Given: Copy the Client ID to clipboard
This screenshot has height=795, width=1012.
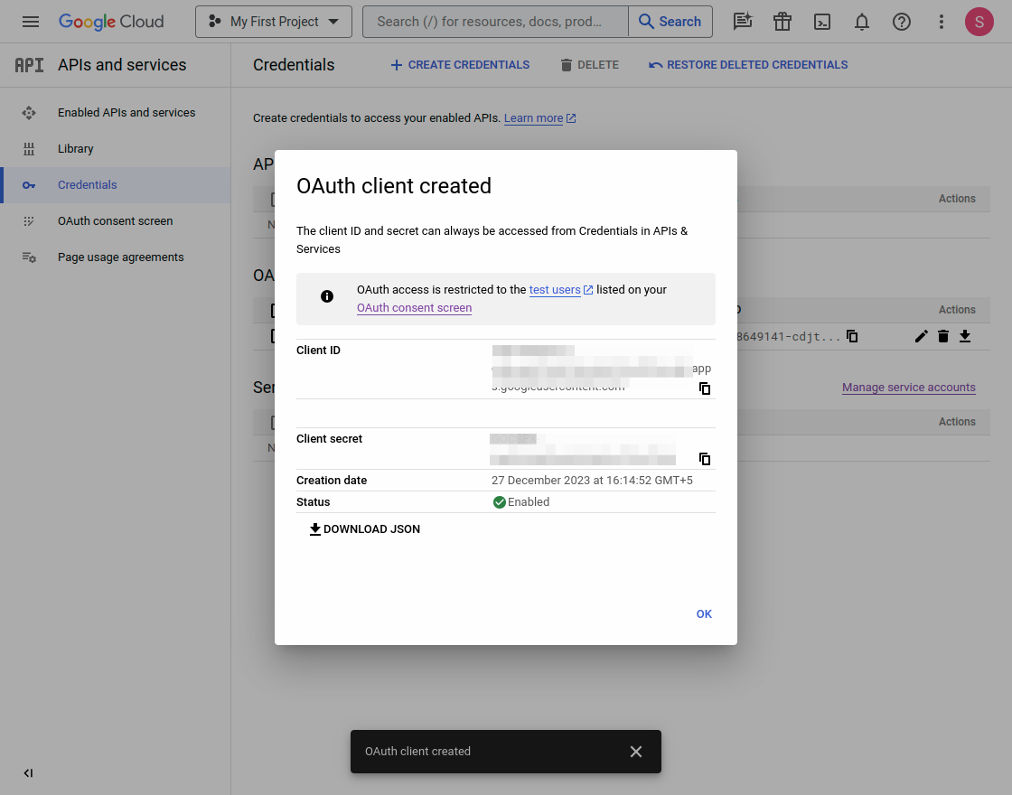Looking at the screenshot, I should coord(705,388).
